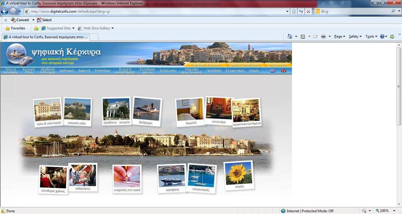
Task: Click the Internet zone globe icon in status bar
Action: click(283, 211)
